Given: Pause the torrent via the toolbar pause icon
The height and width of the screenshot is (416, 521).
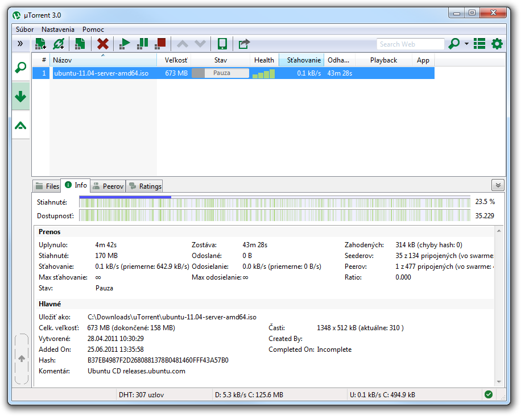Looking at the screenshot, I should 143,44.
